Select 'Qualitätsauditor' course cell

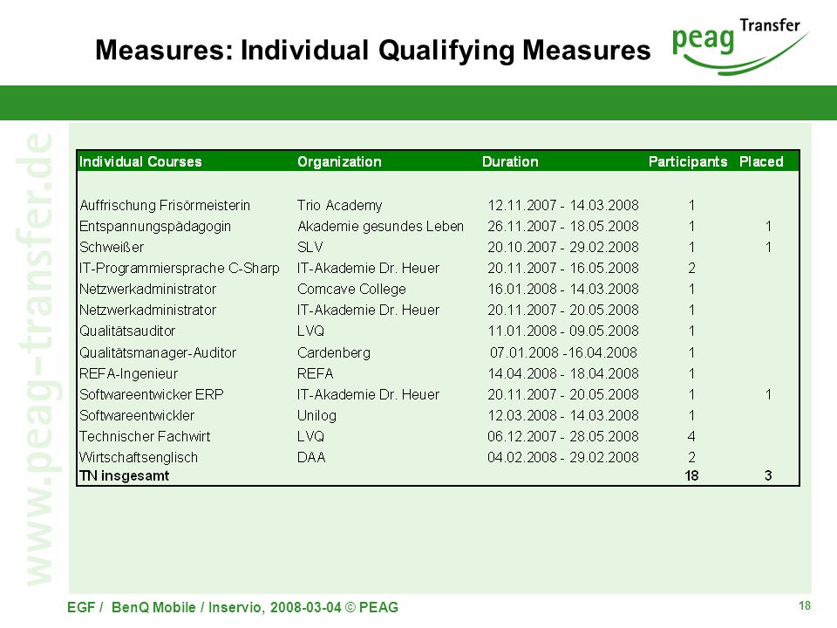pyautogui.click(x=127, y=331)
